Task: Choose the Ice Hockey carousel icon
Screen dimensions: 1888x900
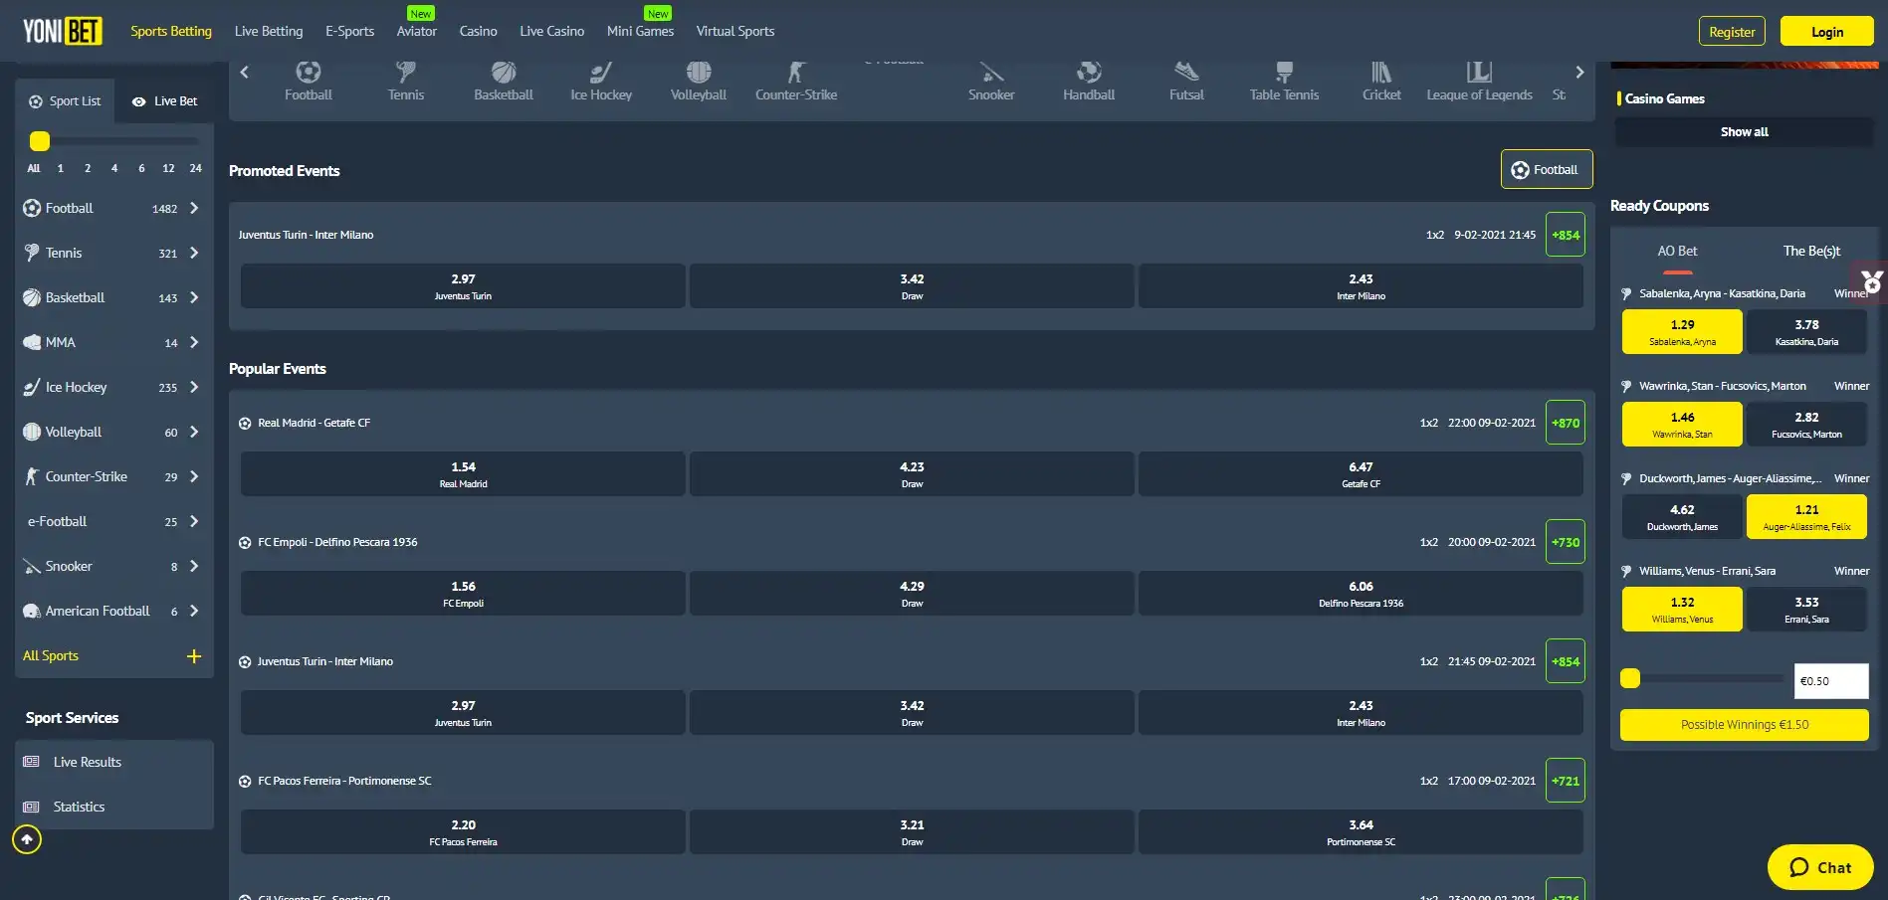Action: coord(600,73)
